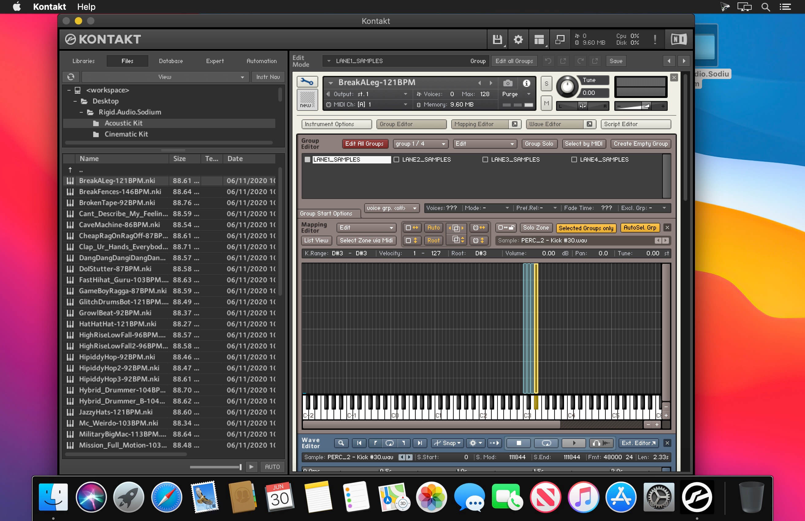Open the Purge dropdown
805x521 pixels.
click(x=516, y=94)
